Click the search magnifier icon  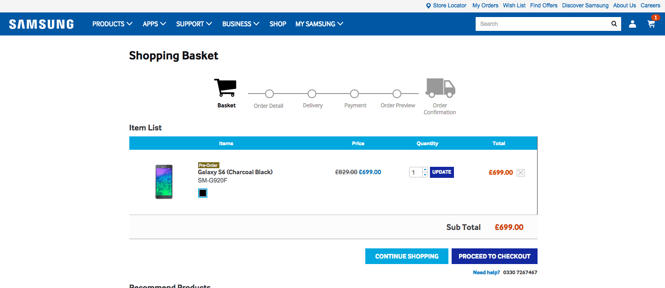coord(614,24)
